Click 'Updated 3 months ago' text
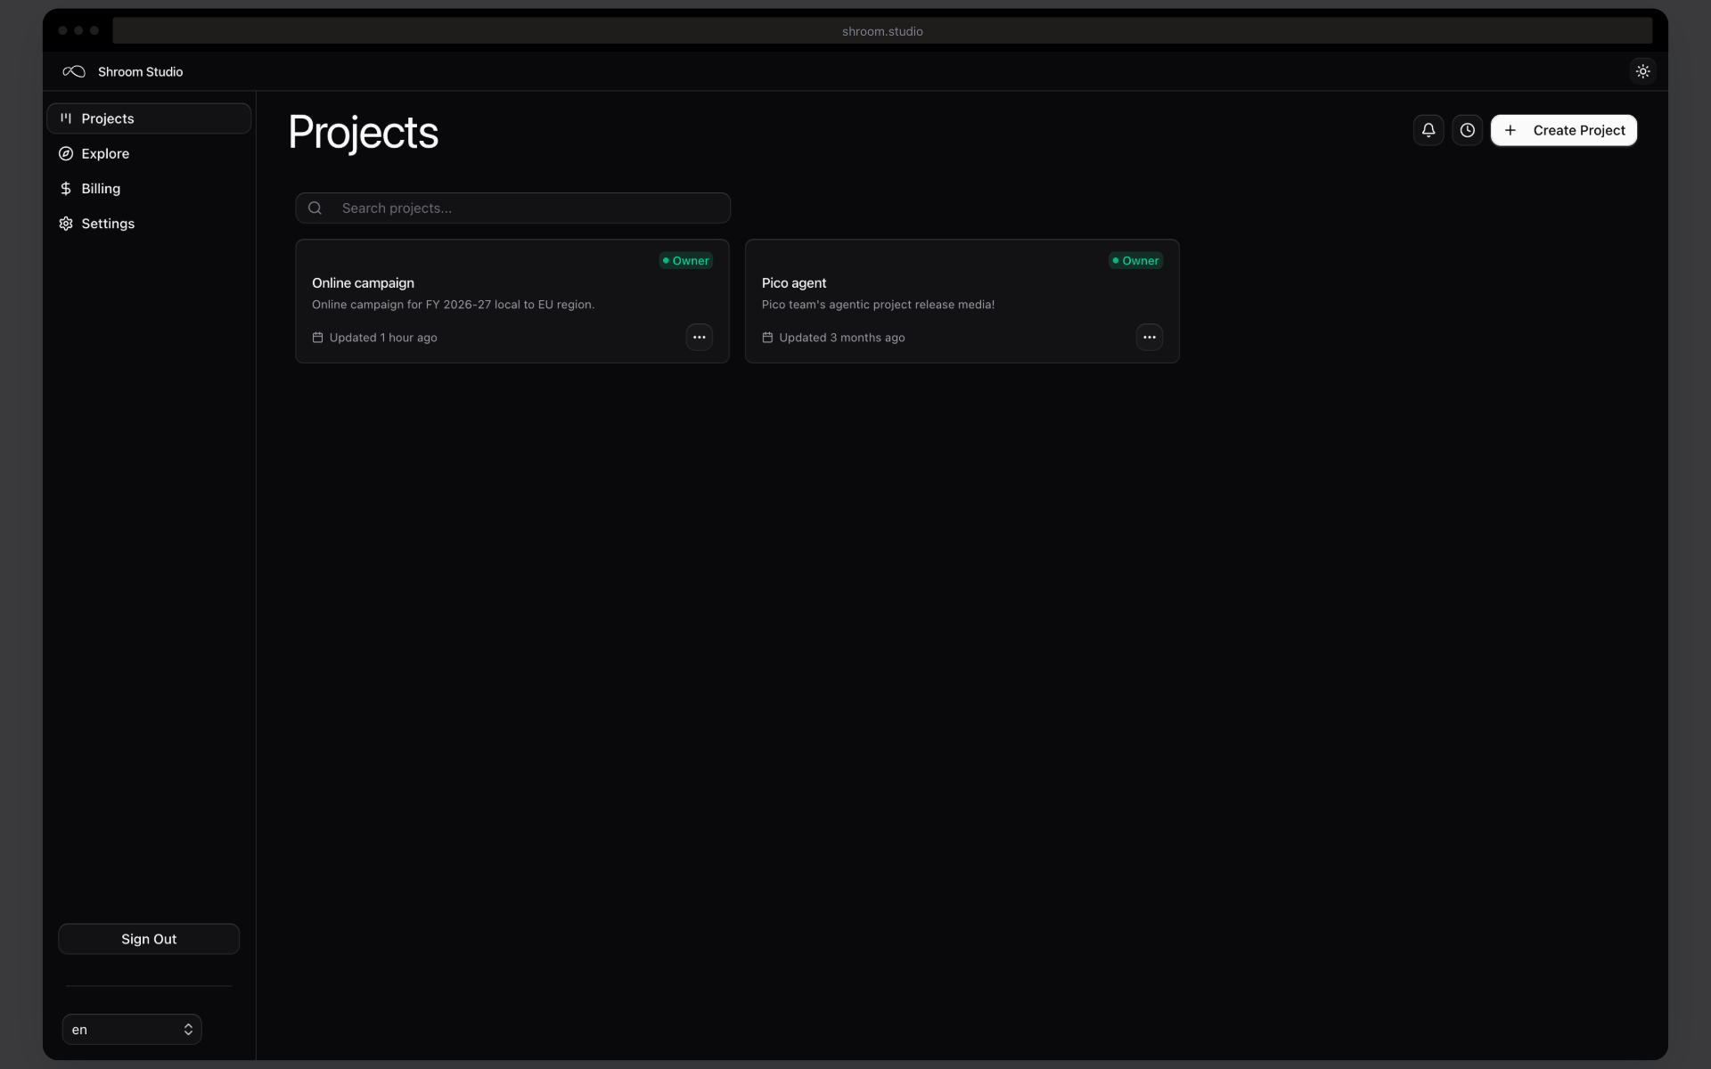The height and width of the screenshot is (1069, 1711). click(842, 338)
